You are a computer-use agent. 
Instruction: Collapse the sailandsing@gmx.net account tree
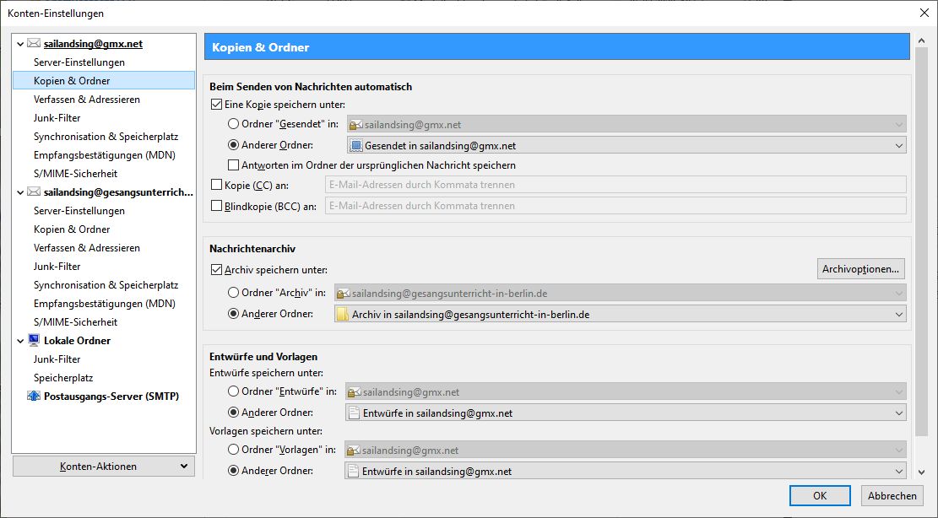coord(20,44)
